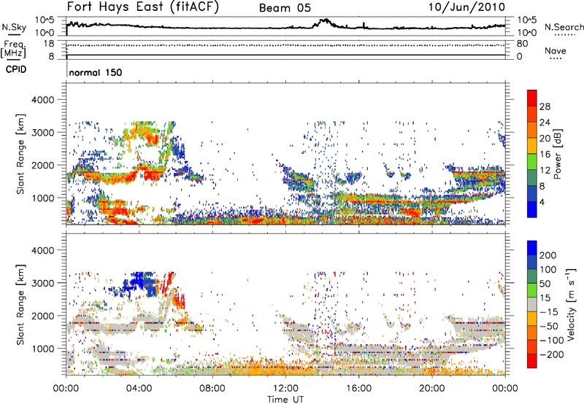The width and height of the screenshot is (584, 404).
Task: Click the 04:00 time axis label
Action: click(x=139, y=389)
